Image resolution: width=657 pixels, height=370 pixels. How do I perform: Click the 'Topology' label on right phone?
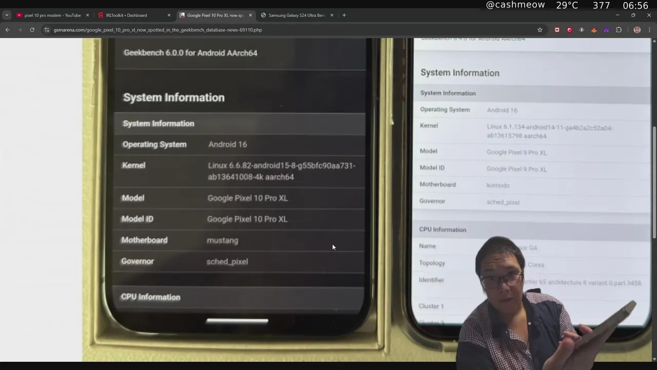pos(432,263)
